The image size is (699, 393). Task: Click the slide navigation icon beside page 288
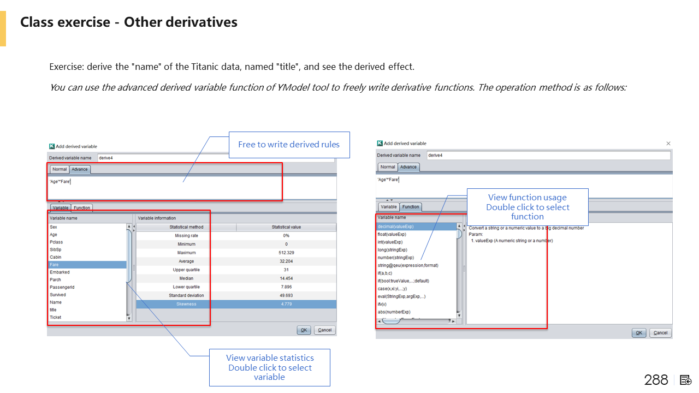tap(686, 380)
